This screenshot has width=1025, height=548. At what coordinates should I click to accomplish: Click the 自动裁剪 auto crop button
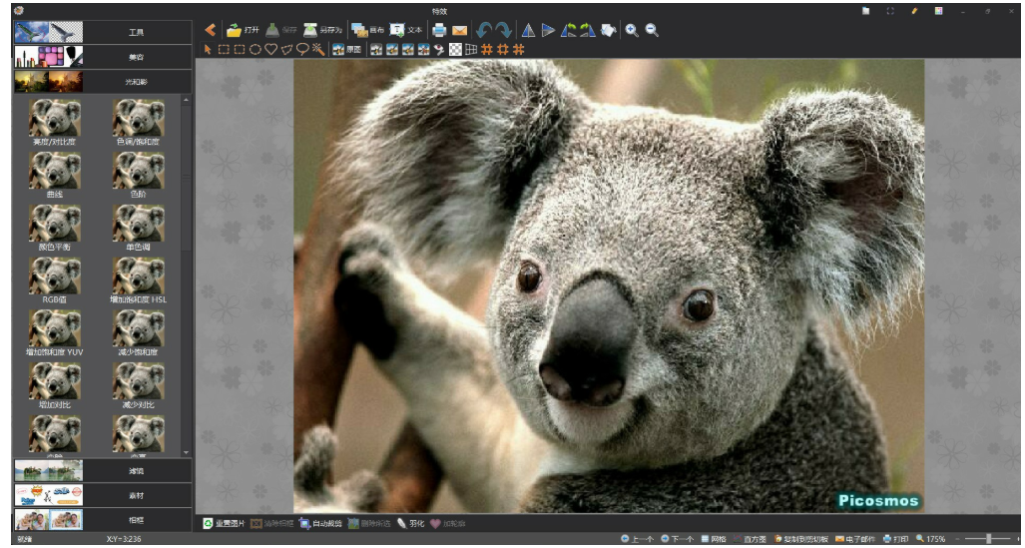pos(320,523)
